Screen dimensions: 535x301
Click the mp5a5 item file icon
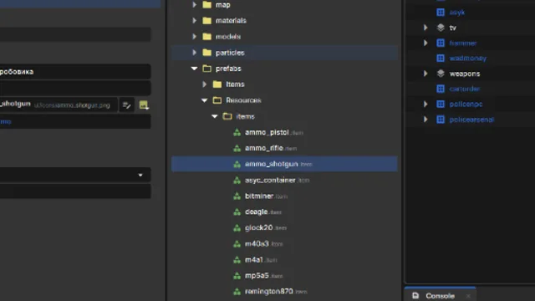[x=237, y=276]
